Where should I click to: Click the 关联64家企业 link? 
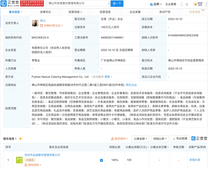51,25
